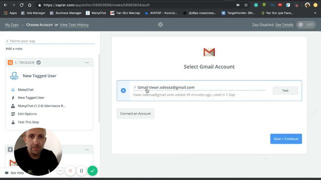Viewport: 321px width, 180px height.
Task: Open the TargetHunter bookmark
Action: [x=238, y=13]
